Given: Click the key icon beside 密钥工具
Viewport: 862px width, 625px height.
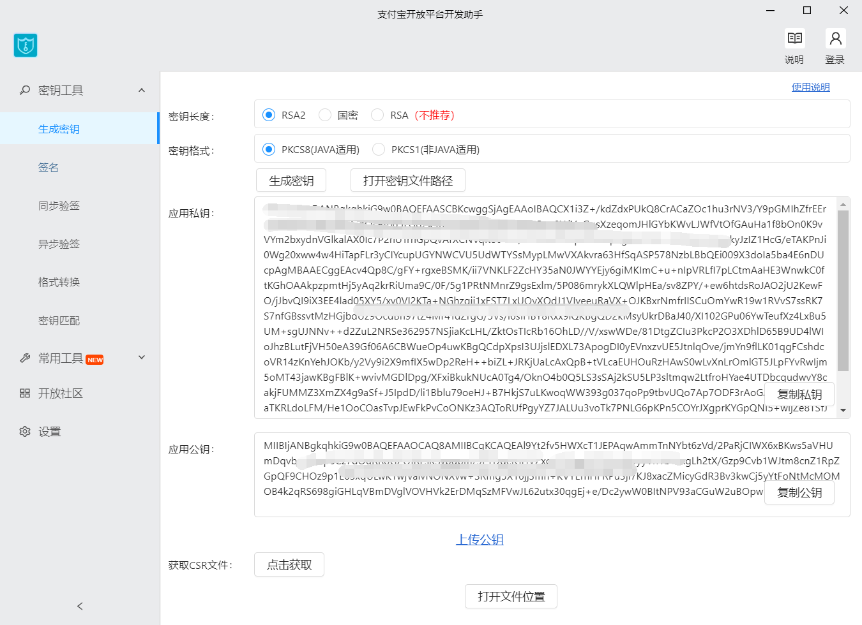Looking at the screenshot, I should pos(25,91).
